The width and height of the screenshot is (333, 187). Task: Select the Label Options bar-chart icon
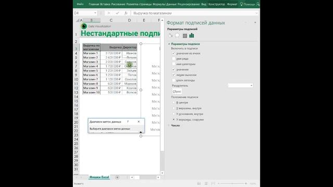click(x=191, y=35)
